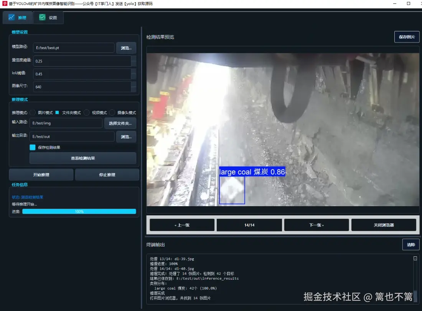
Task: Click the 输入路径 field showing E:/test/img
Action: 66,123
